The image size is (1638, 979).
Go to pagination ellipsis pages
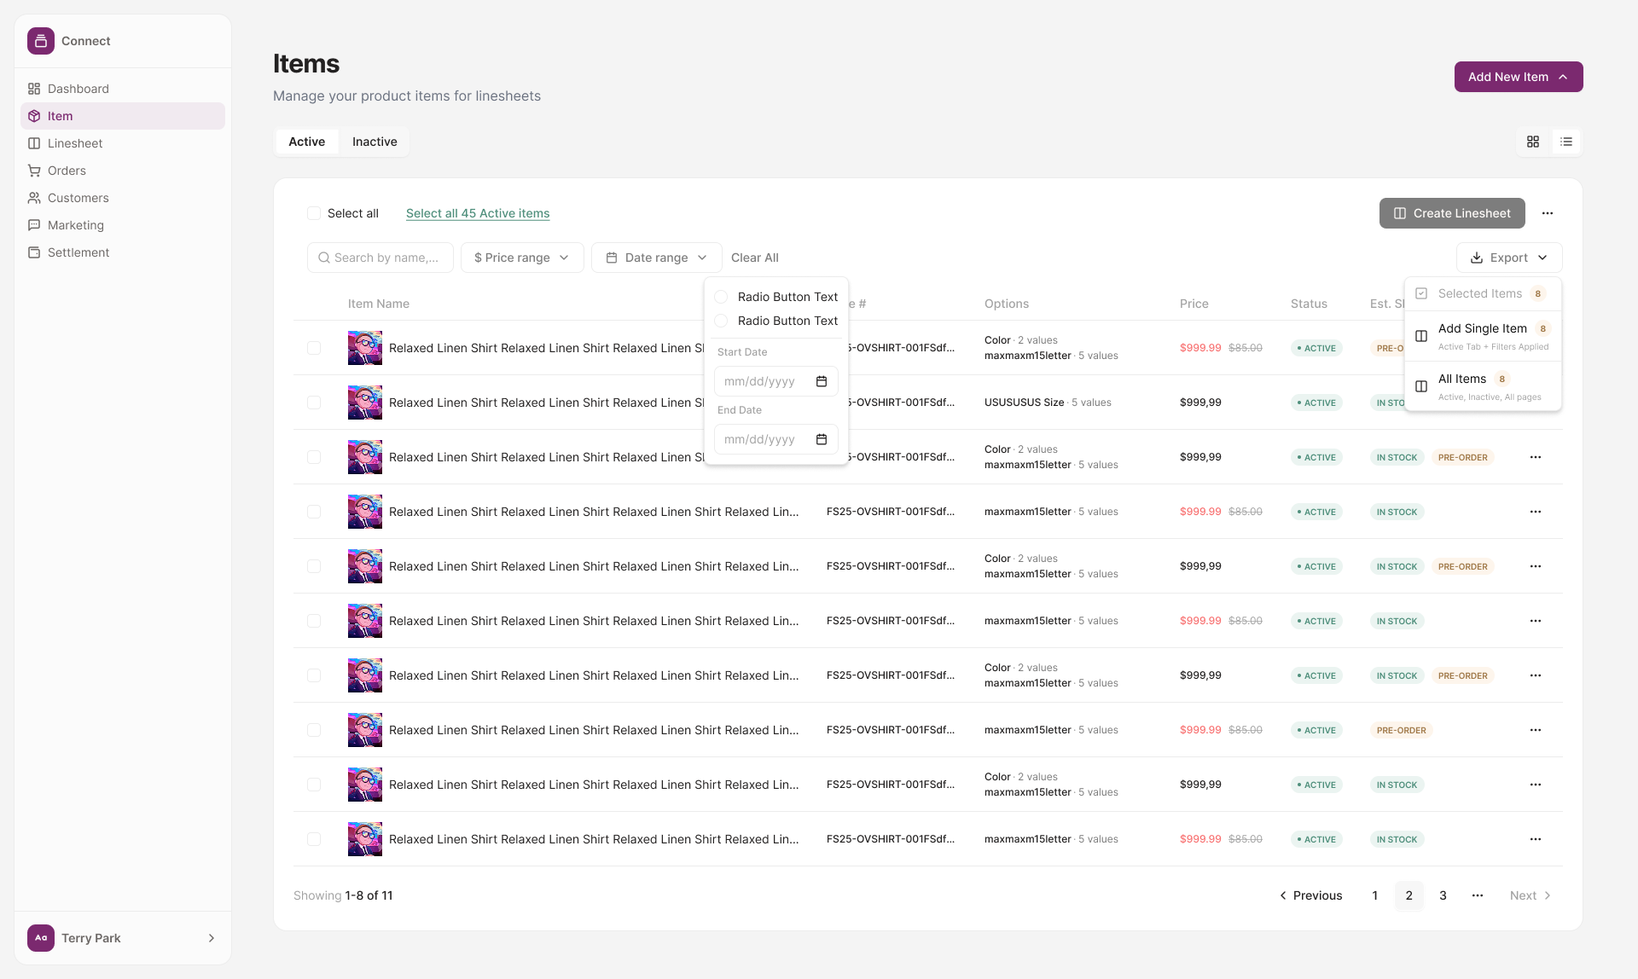point(1478,895)
